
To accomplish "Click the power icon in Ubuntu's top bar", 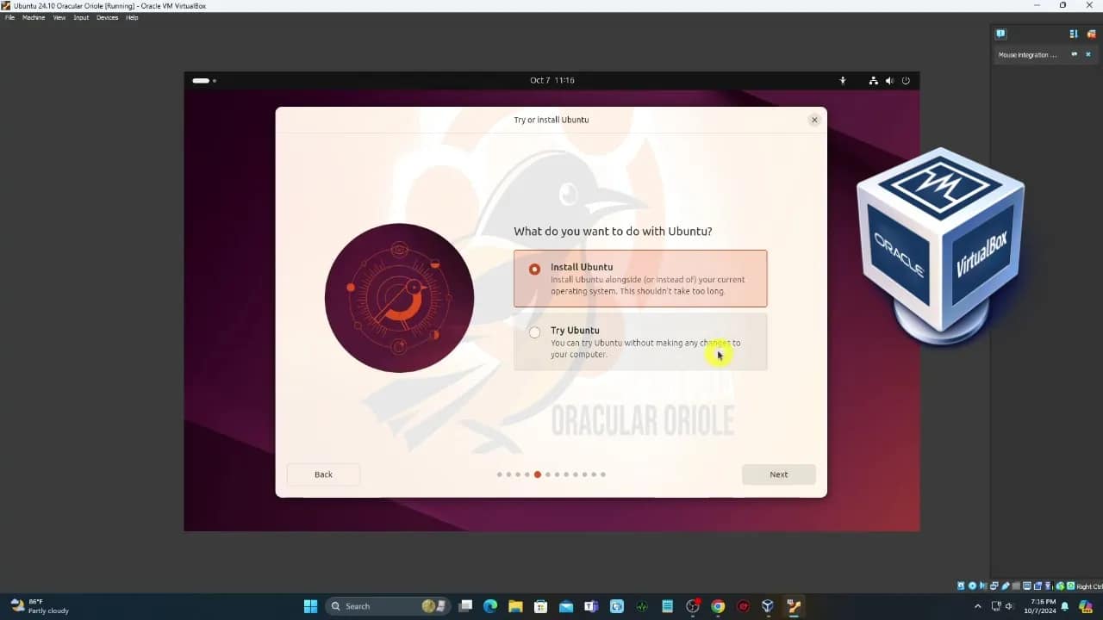I will coord(906,80).
